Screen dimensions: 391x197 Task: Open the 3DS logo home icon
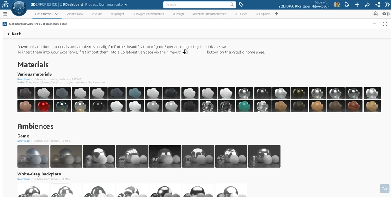pos(5,4)
